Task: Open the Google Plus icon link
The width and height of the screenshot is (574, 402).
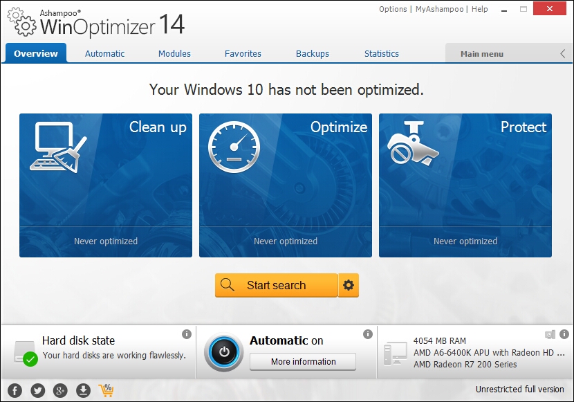Action: point(60,391)
